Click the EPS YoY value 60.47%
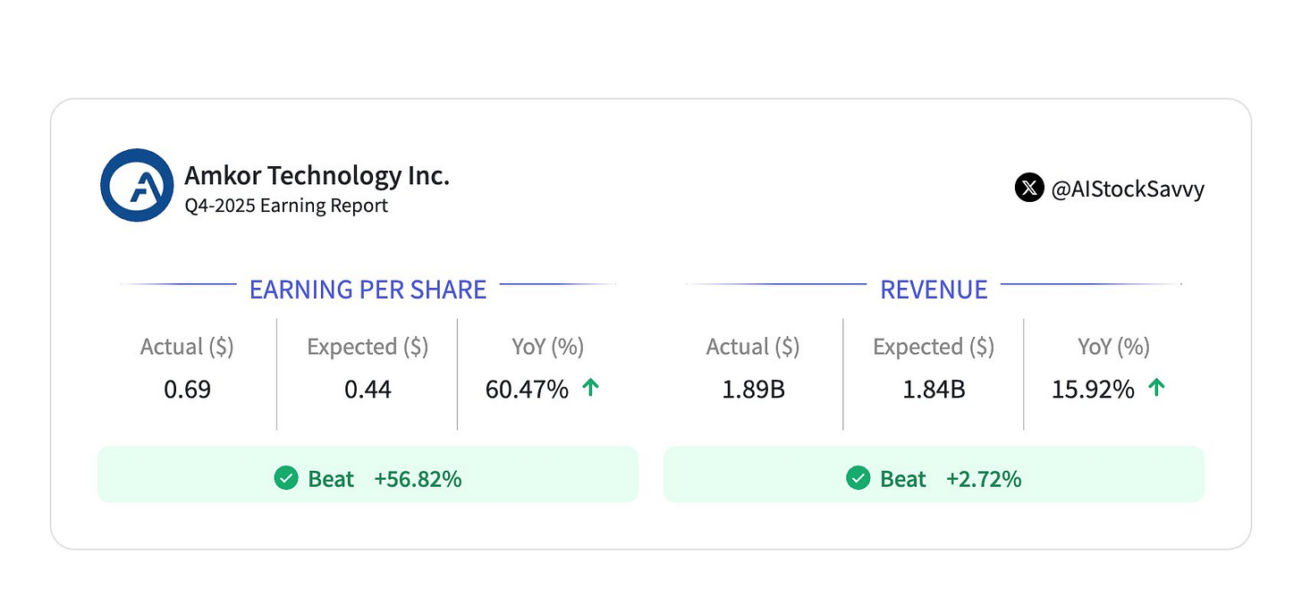Image resolution: width=1302 pixels, height=597 pixels. click(x=527, y=390)
